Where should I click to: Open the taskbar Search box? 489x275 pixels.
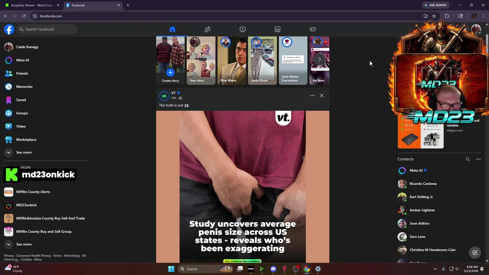(206, 269)
